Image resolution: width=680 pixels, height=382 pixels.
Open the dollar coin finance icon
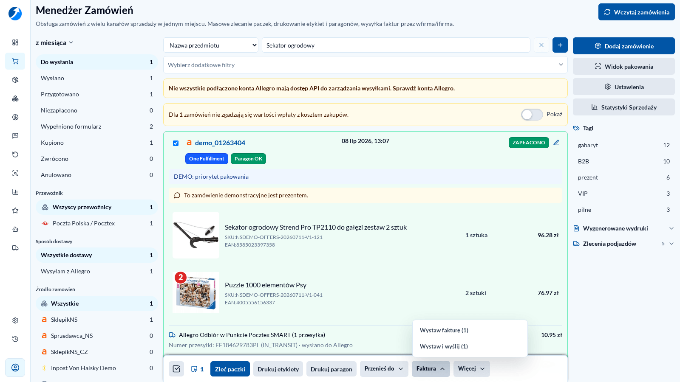point(15,117)
